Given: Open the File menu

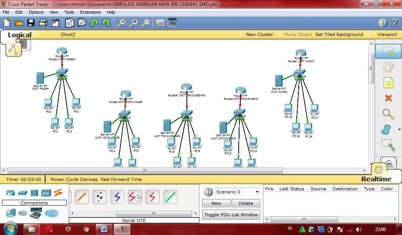Looking at the screenshot, I should [x=6, y=12].
